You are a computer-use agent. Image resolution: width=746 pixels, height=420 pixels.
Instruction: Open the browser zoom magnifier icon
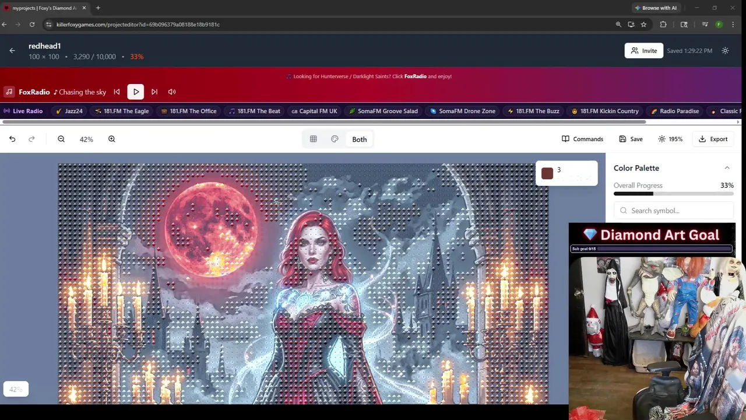click(618, 24)
